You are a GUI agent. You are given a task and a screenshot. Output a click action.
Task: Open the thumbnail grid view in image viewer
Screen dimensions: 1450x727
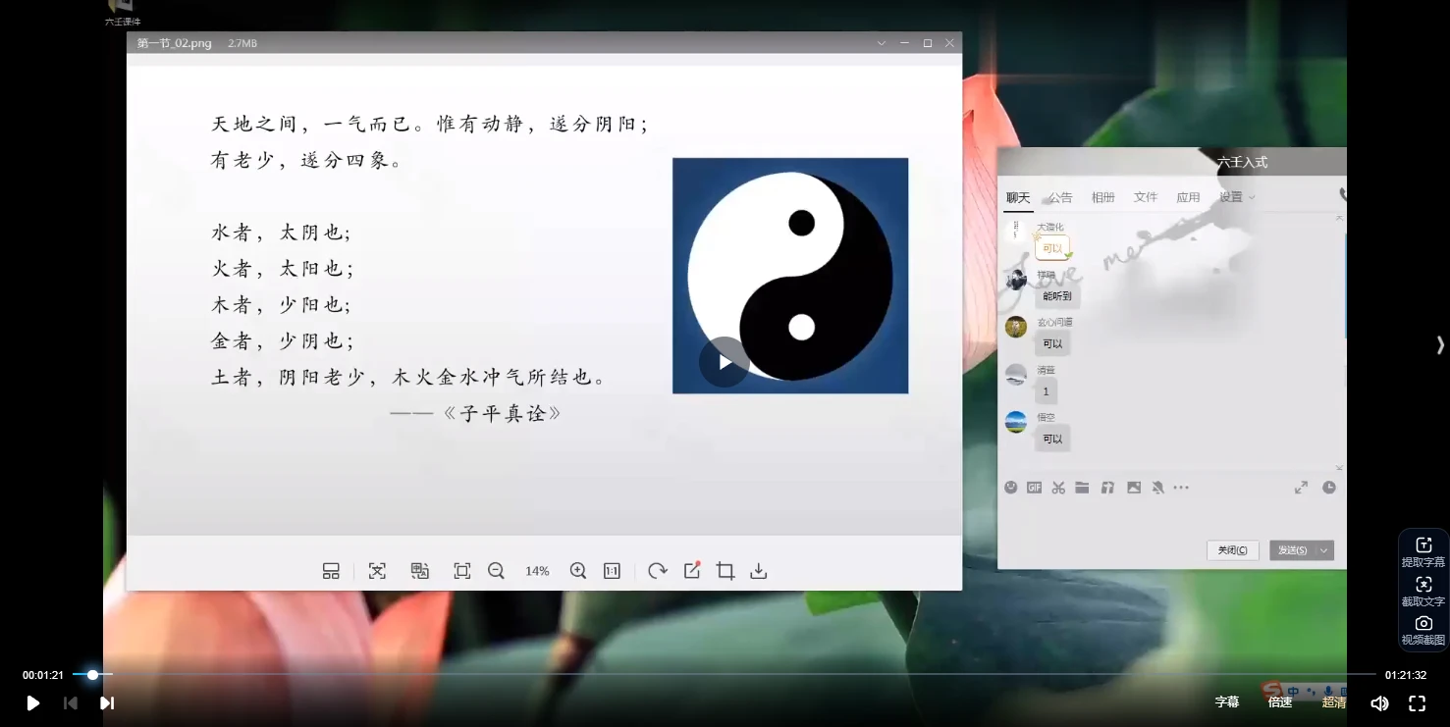tap(331, 571)
